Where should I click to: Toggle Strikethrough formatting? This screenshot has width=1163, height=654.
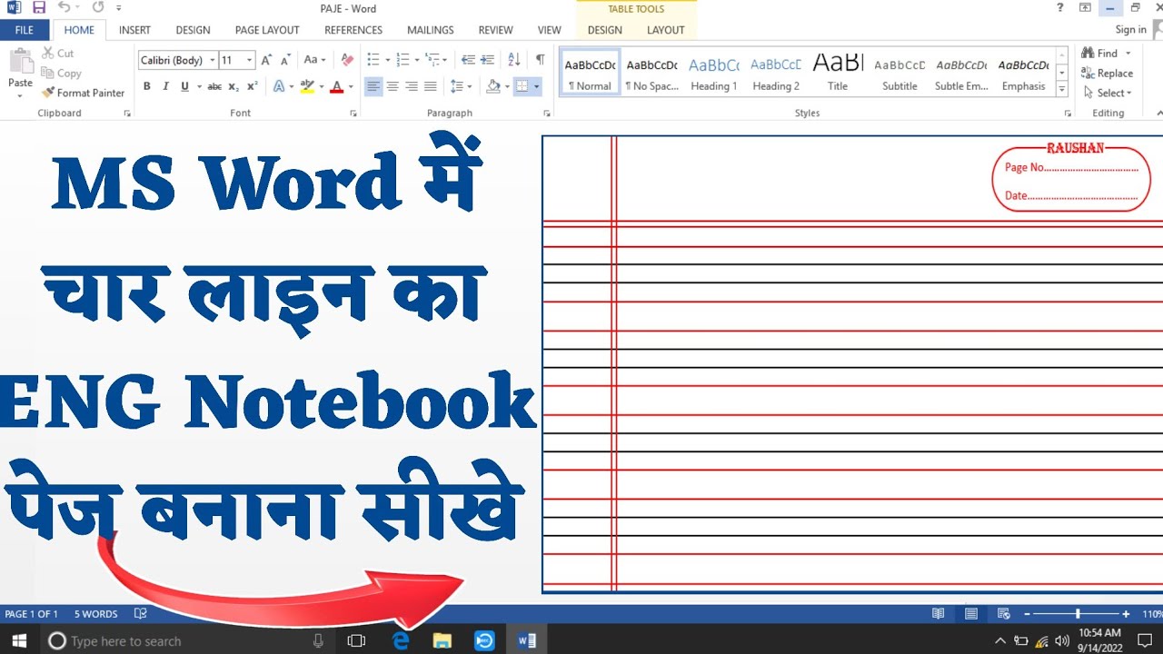pos(214,86)
